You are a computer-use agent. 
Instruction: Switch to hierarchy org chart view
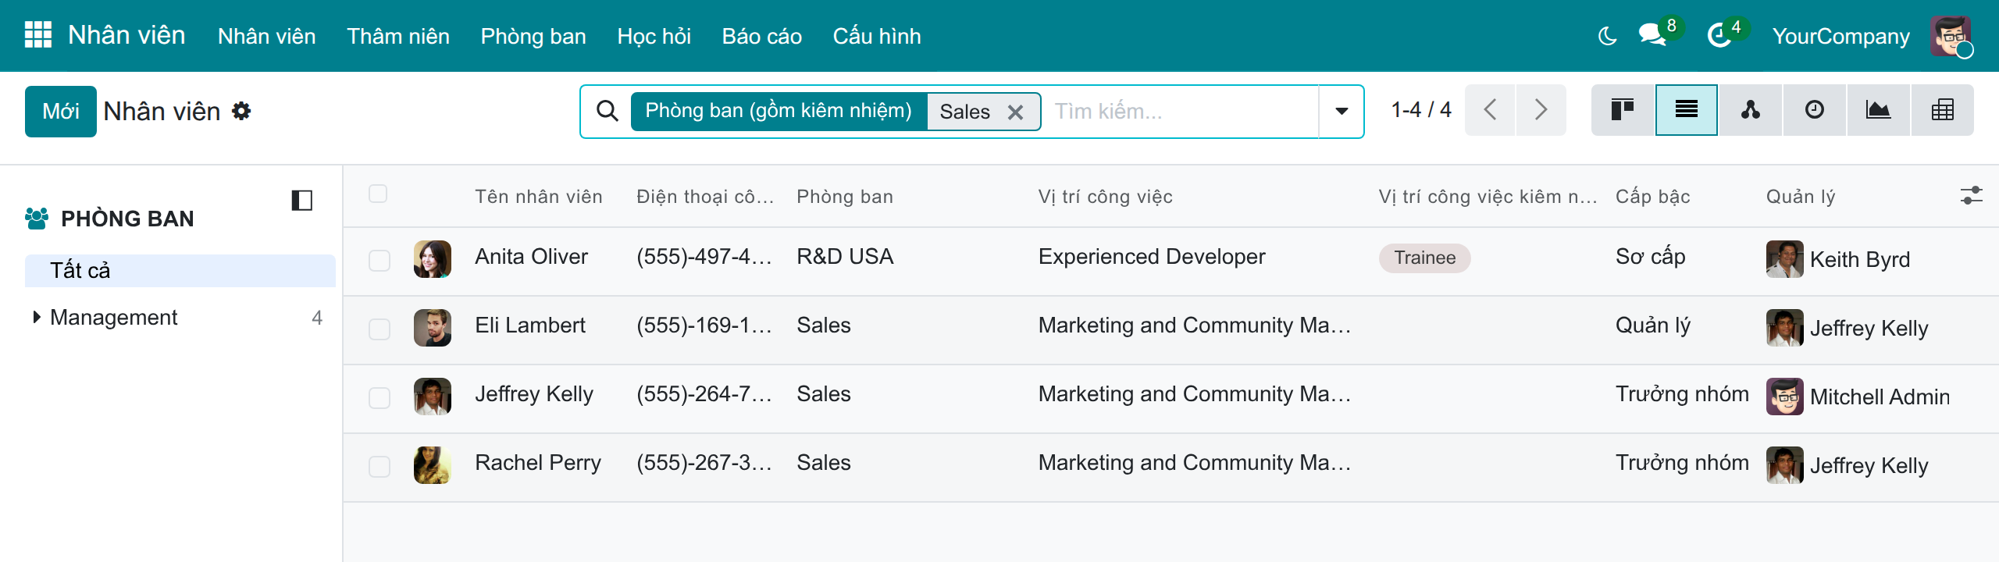tap(1750, 110)
